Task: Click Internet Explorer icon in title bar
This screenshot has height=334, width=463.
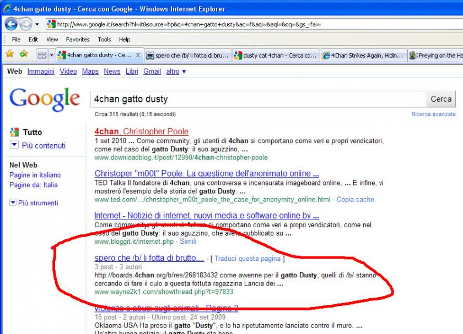Action: [7, 9]
